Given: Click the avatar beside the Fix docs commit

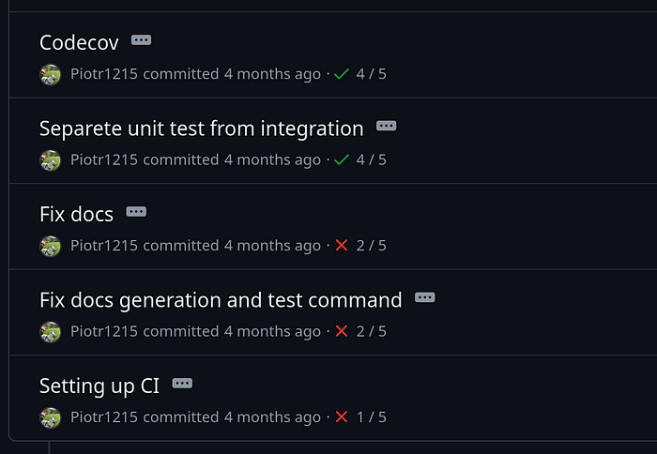Looking at the screenshot, I should 51,246.
